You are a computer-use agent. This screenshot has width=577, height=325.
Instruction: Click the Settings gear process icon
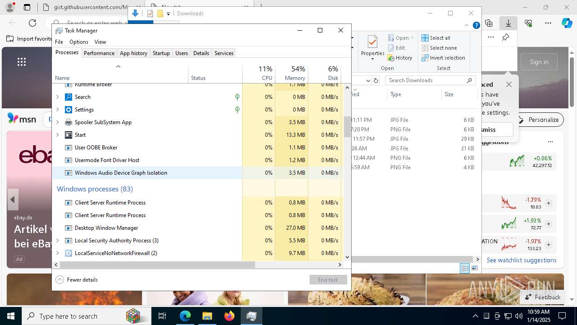point(69,110)
